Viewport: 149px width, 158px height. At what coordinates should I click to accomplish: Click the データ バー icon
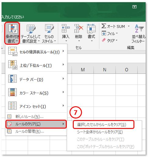(x=12, y=79)
